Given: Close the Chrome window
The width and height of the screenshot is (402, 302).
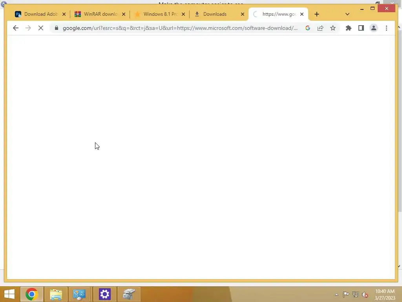Looking at the screenshot, I should pos(387,9).
